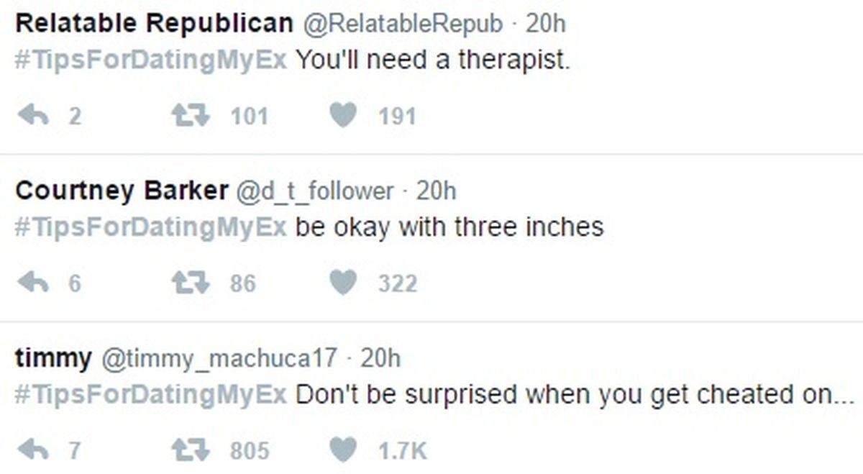Reply to timmy's cheated on tweet
This screenshot has height=474, width=863.
click(x=33, y=450)
